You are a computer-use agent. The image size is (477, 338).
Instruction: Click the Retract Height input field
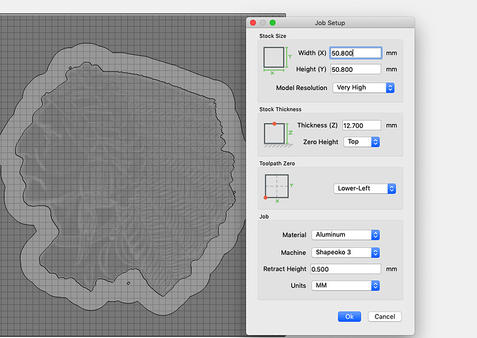tap(346, 269)
